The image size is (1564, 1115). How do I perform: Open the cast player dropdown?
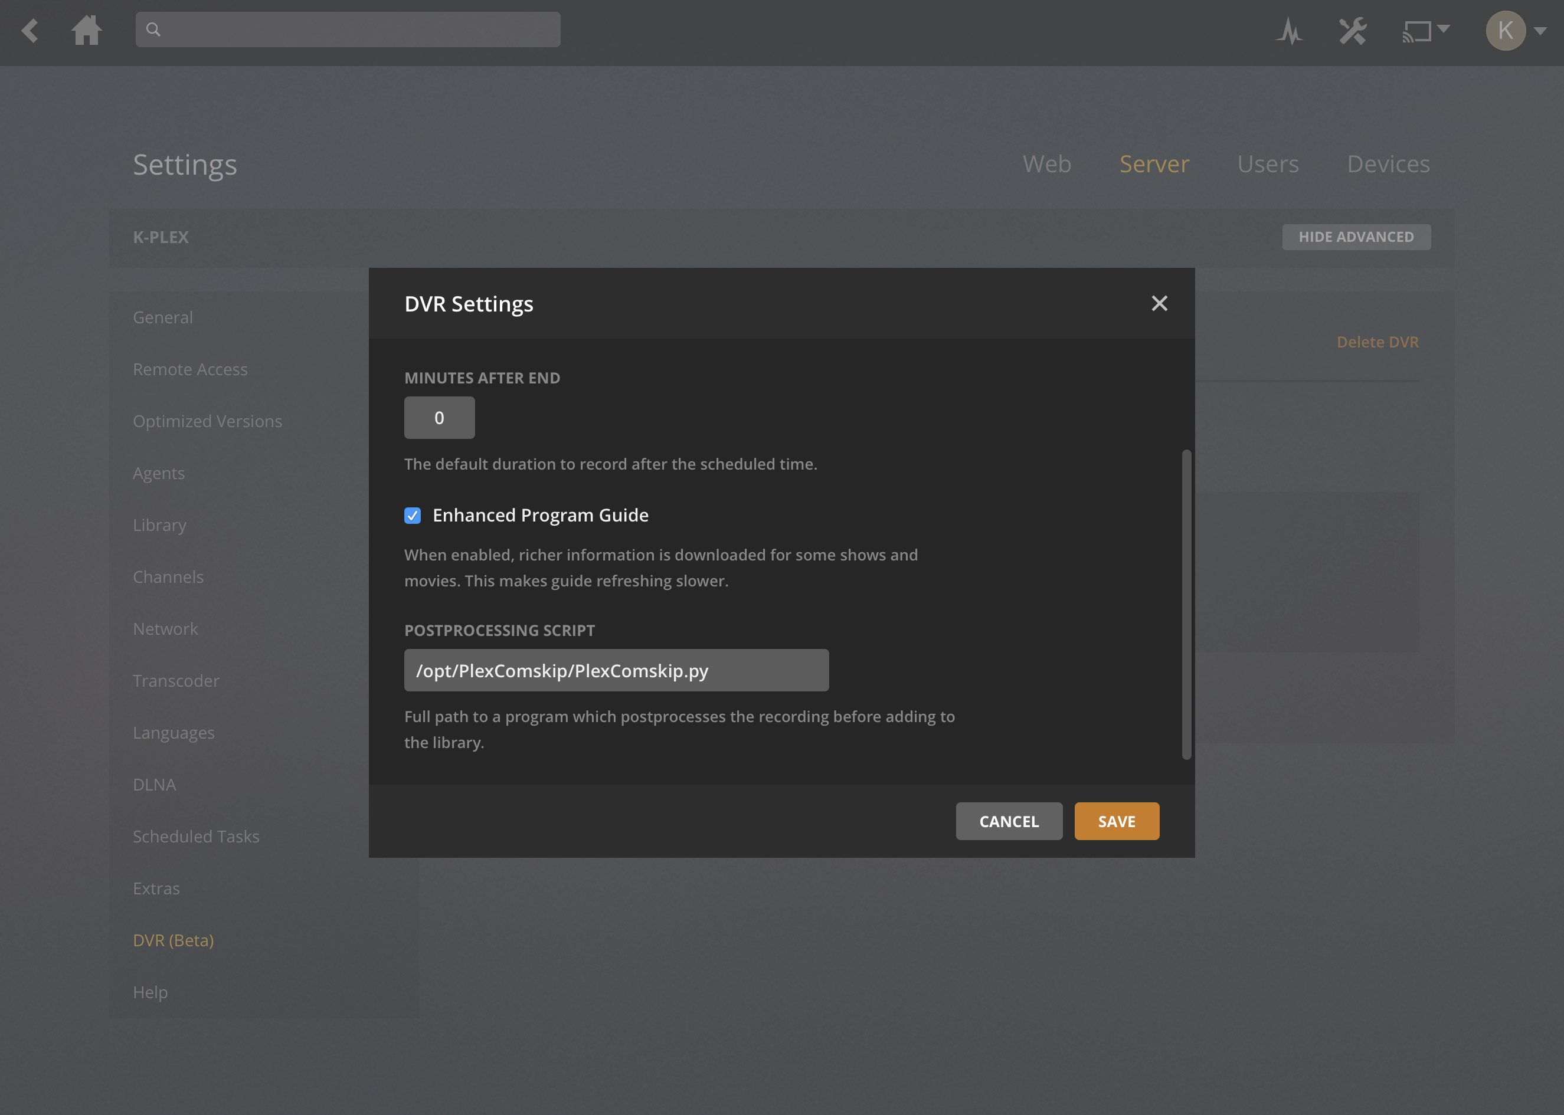click(1425, 31)
